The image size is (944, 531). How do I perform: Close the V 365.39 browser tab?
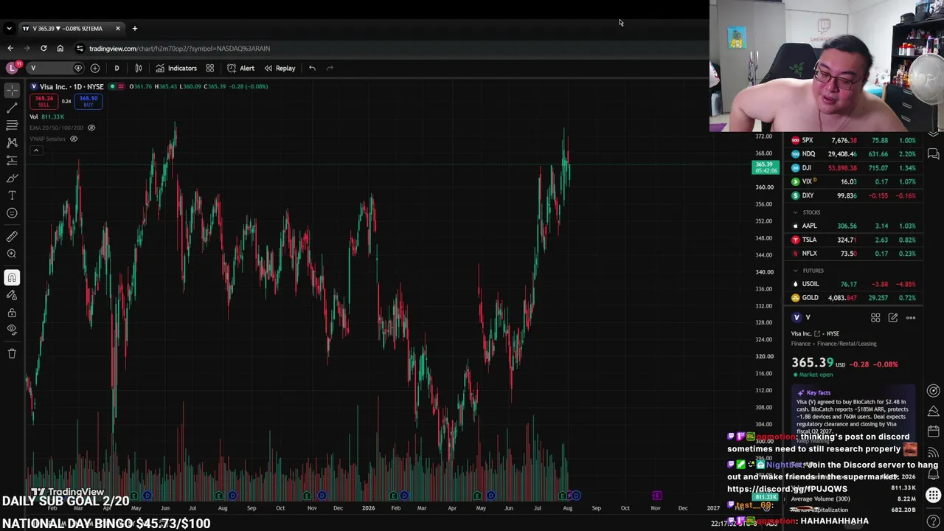[x=117, y=28]
